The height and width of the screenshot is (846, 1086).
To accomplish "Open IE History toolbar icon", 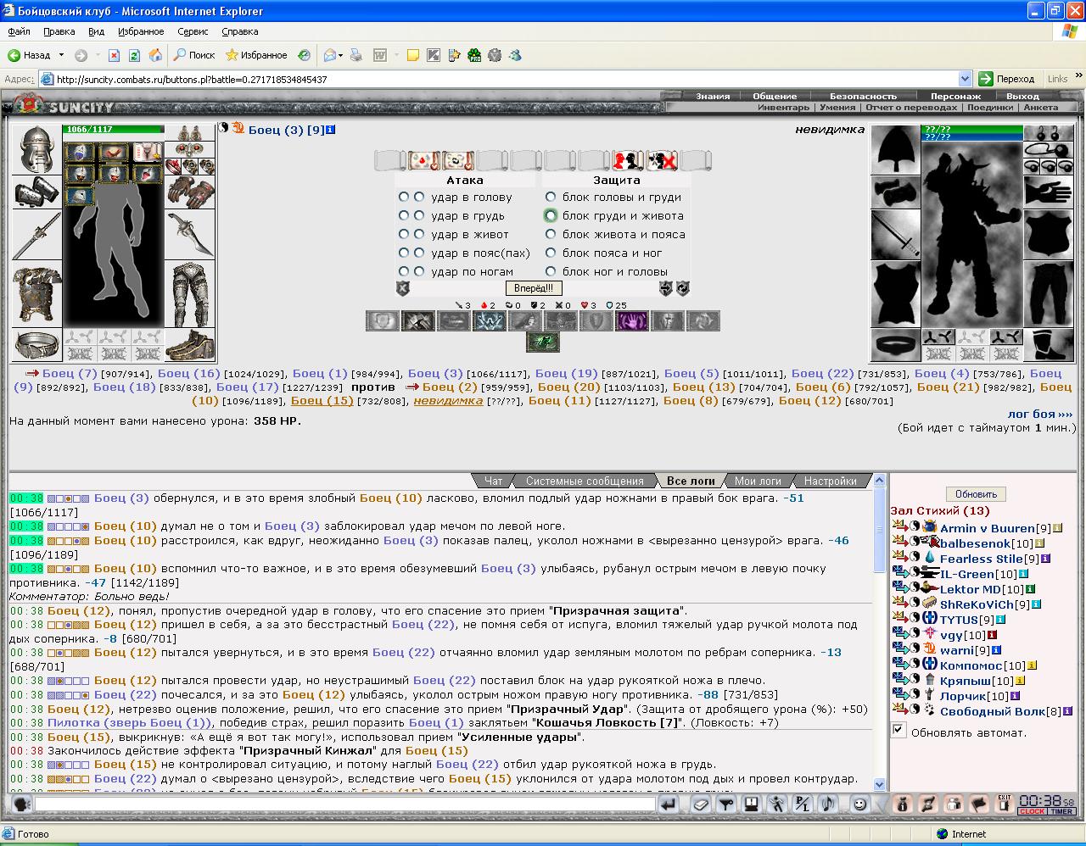I will [x=304, y=55].
